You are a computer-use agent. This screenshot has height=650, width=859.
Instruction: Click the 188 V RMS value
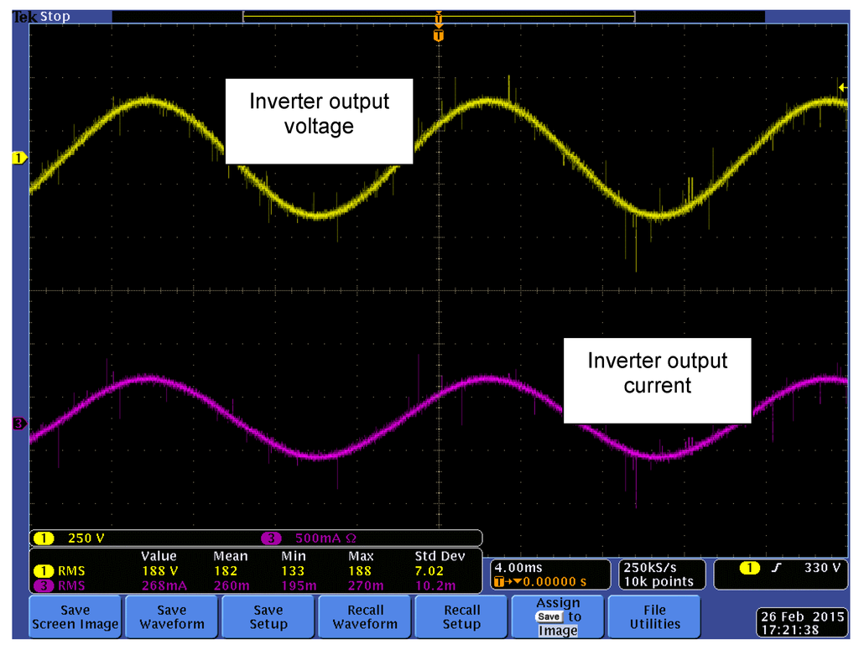point(160,571)
